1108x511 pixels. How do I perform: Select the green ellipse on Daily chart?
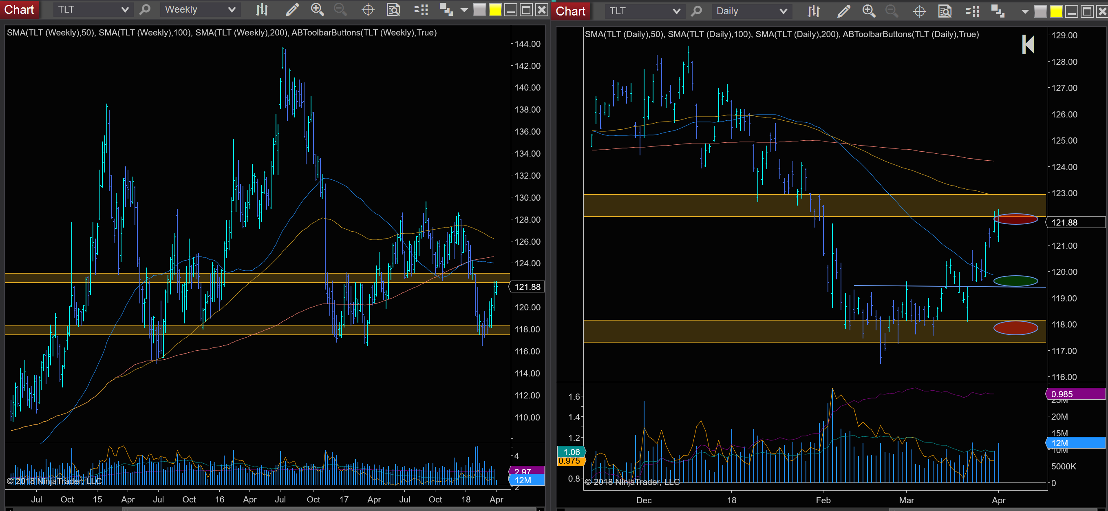click(x=1015, y=281)
